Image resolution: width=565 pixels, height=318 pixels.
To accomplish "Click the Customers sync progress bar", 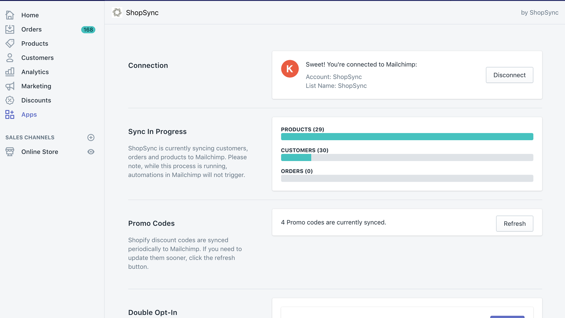I will (x=407, y=158).
